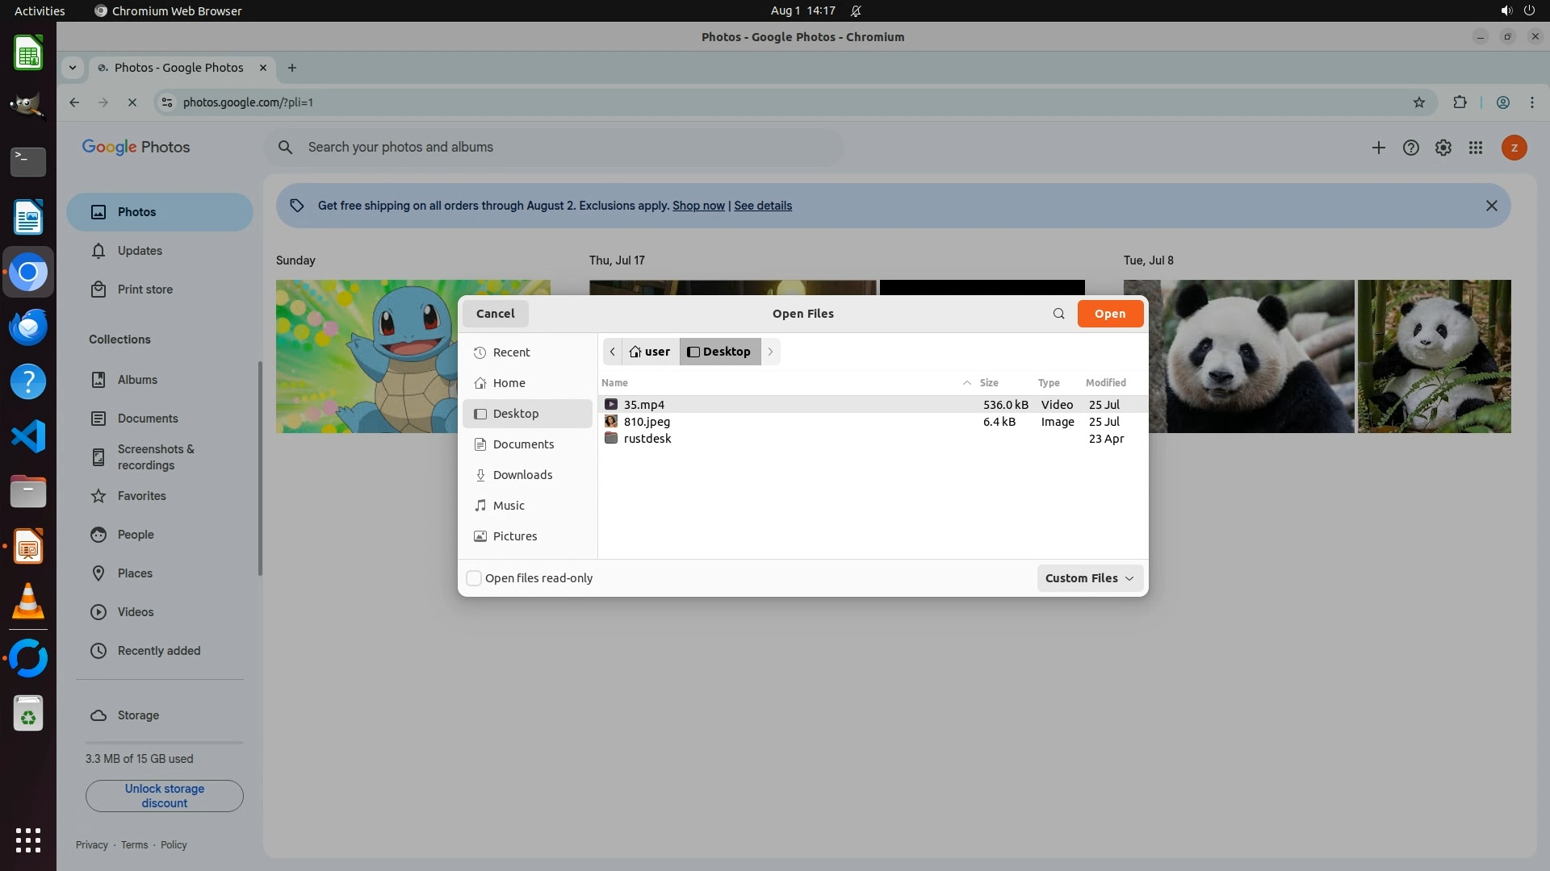This screenshot has width=1550, height=871.
Task: Click the search icon in file dialog
Action: coord(1058,314)
